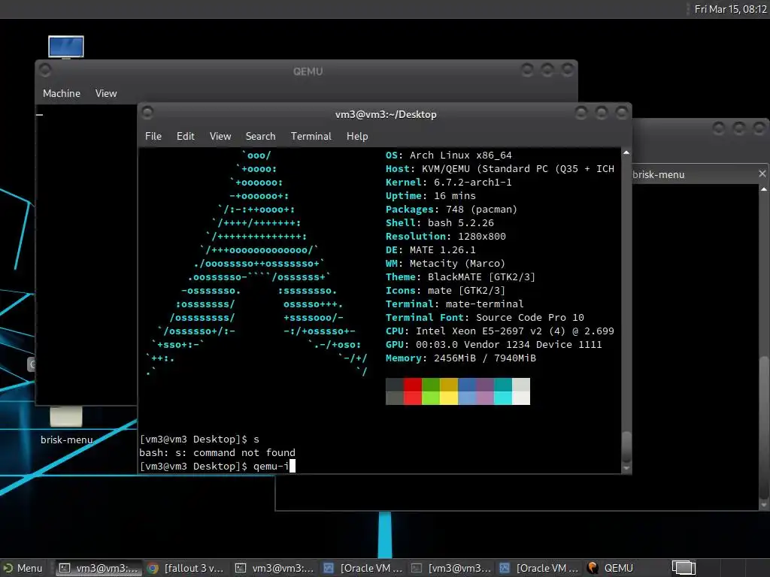
Task: Open the Menu button on the panel
Action: [x=23, y=568]
